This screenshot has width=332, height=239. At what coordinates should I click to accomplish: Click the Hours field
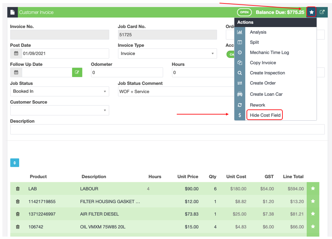click(x=203, y=72)
